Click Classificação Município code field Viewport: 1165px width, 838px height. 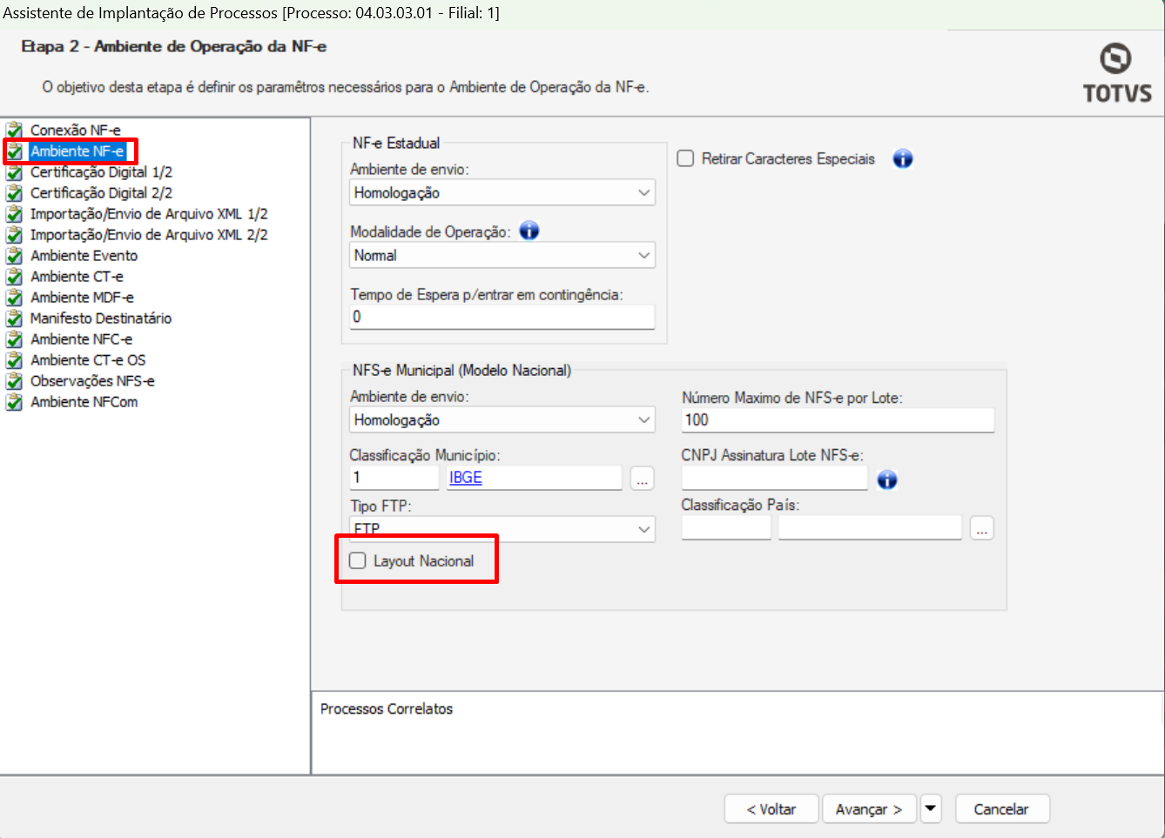(x=394, y=478)
